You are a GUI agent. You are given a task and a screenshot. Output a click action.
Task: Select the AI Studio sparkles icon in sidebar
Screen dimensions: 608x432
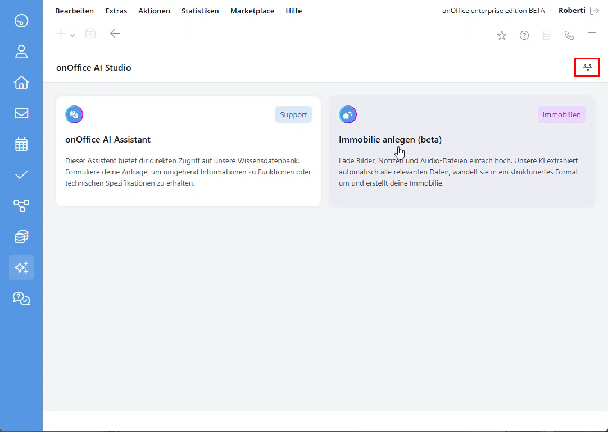point(21,268)
